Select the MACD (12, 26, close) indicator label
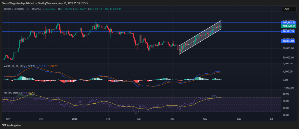Image resolution: width=299 pixels, height=129 pixels. click(15, 66)
